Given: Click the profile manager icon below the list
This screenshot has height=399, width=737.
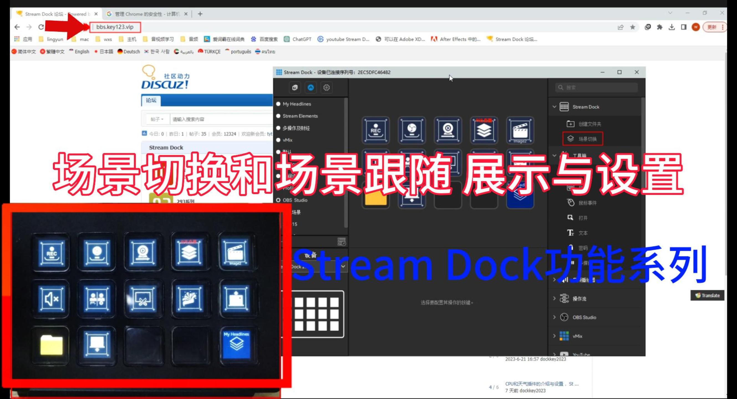Looking at the screenshot, I should pyautogui.click(x=342, y=242).
